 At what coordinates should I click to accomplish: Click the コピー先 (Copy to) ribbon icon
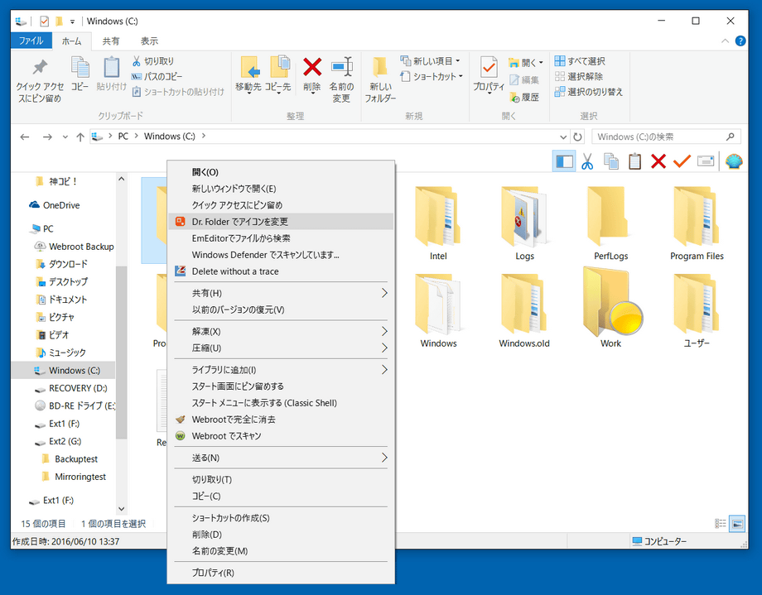click(x=280, y=68)
